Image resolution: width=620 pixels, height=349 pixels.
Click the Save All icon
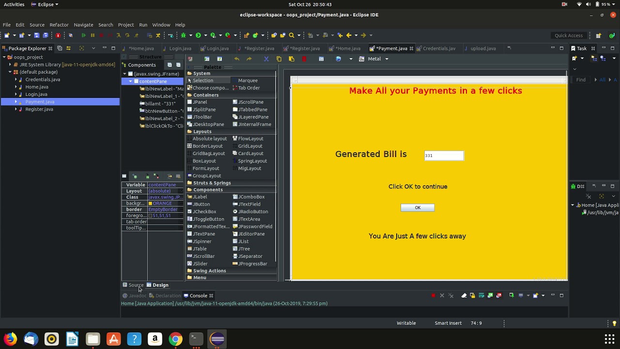46,35
